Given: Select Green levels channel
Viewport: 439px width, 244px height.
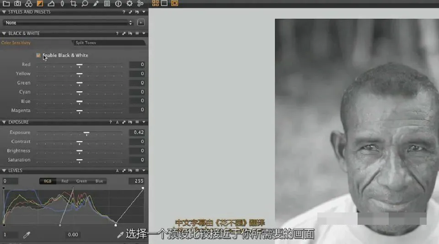Looking at the screenshot, I should pos(82,181).
